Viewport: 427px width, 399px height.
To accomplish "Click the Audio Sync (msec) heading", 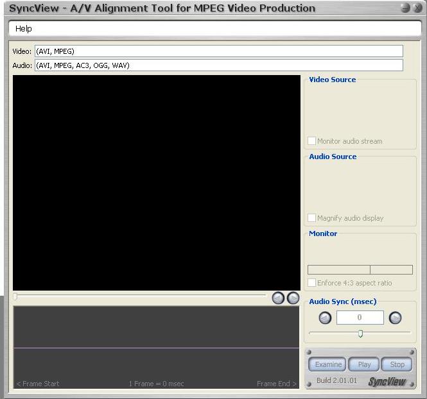I will [x=343, y=301].
